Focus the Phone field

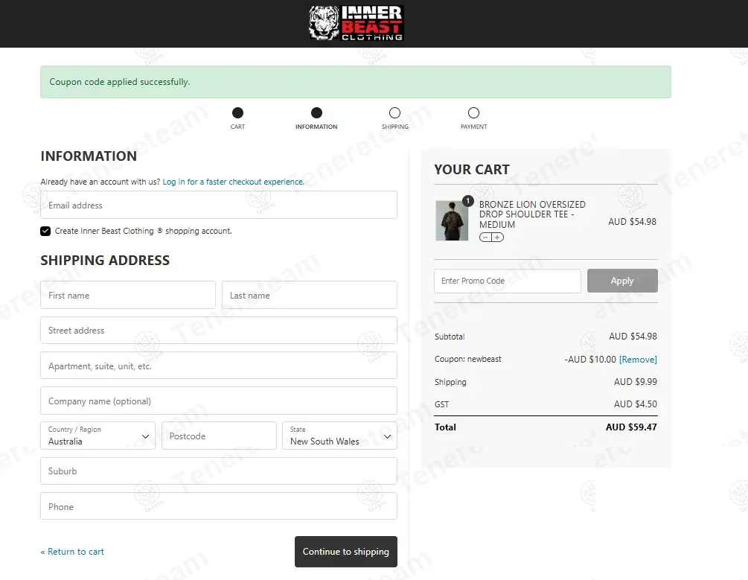[219, 506]
